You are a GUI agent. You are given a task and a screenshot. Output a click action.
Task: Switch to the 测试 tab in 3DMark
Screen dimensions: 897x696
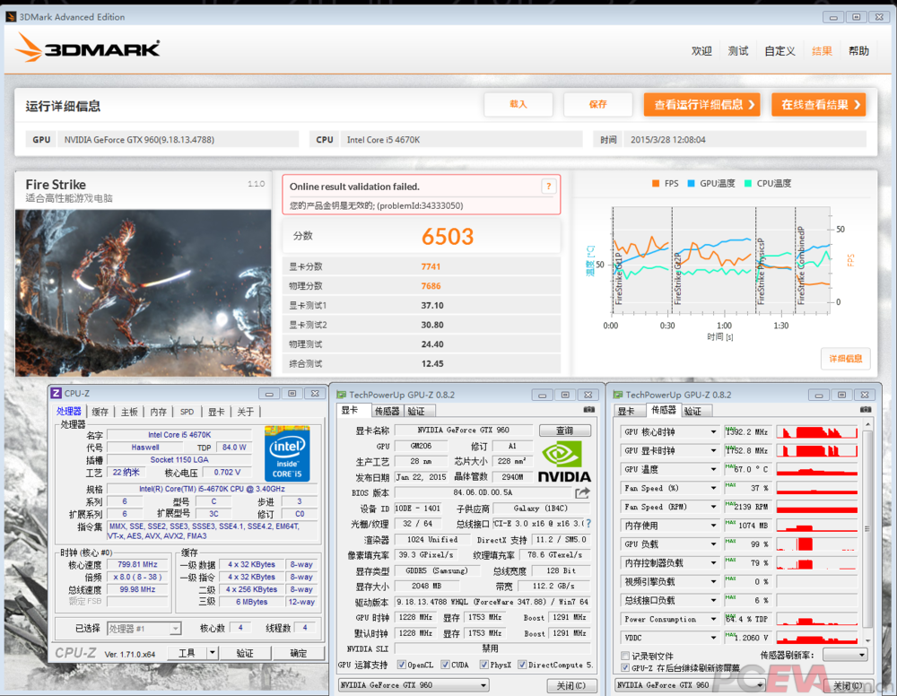[x=738, y=51]
